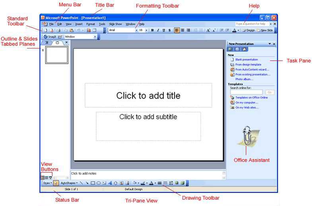Viewport: 313px width, 206px height.
Task: Enable Align Left for text
Action: [177, 30]
